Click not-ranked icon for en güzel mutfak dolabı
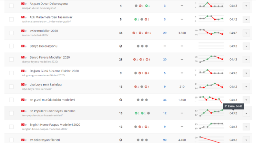 121,100
